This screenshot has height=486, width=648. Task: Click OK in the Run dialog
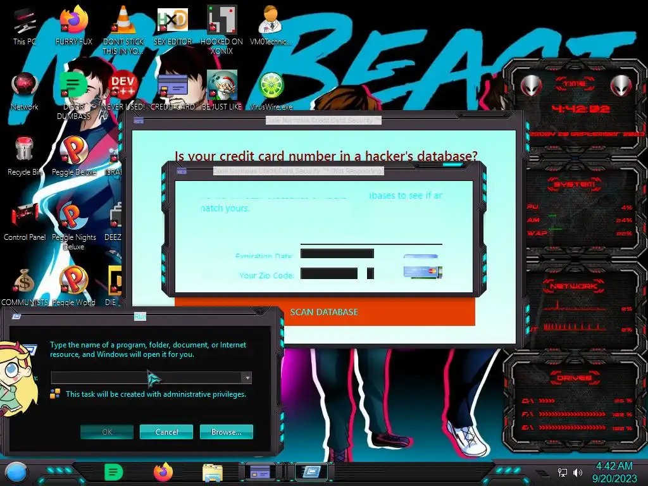pyautogui.click(x=106, y=432)
